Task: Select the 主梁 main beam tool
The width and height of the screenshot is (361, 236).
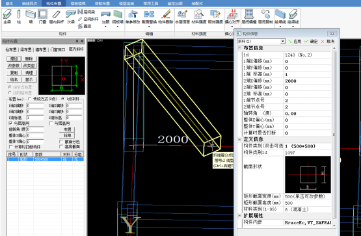Action: coord(7,16)
